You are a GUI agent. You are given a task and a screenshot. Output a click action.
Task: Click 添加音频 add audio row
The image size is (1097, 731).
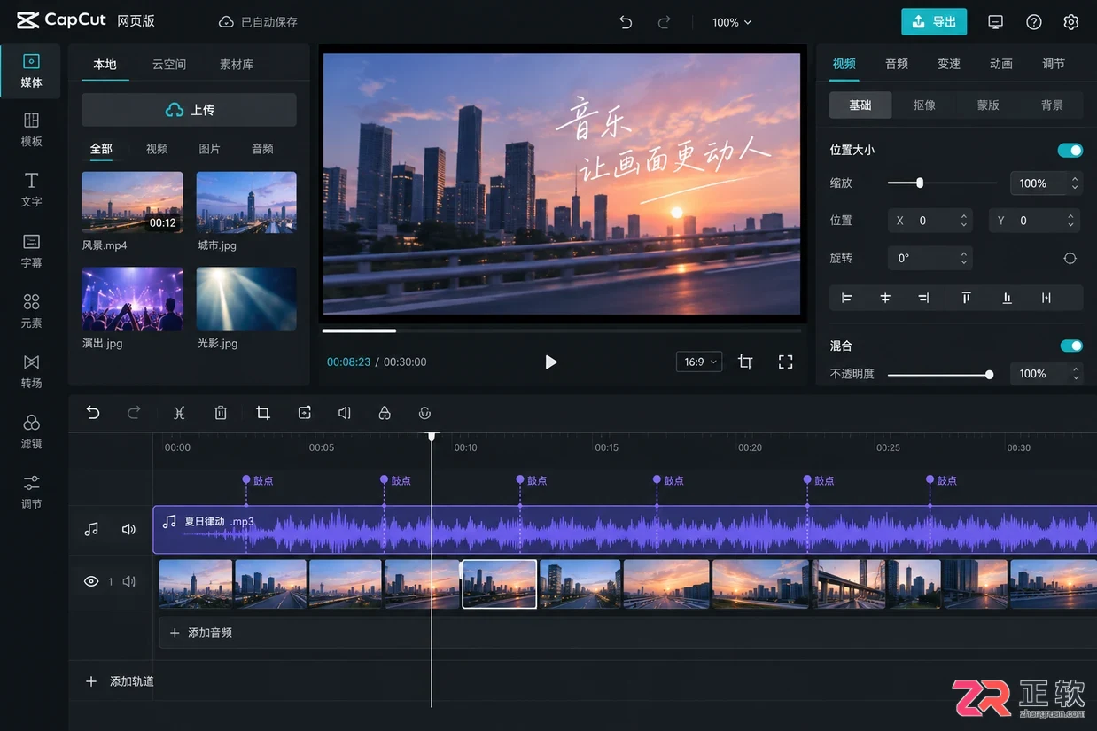[x=627, y=633]
